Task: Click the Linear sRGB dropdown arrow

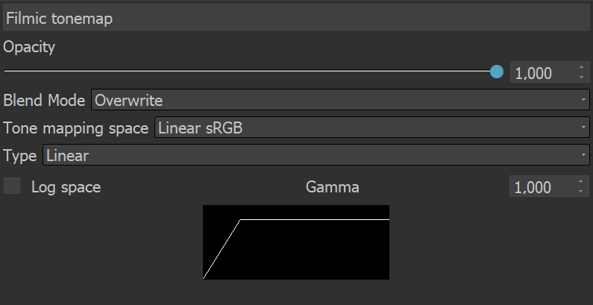Action: [x=583, y=128]
